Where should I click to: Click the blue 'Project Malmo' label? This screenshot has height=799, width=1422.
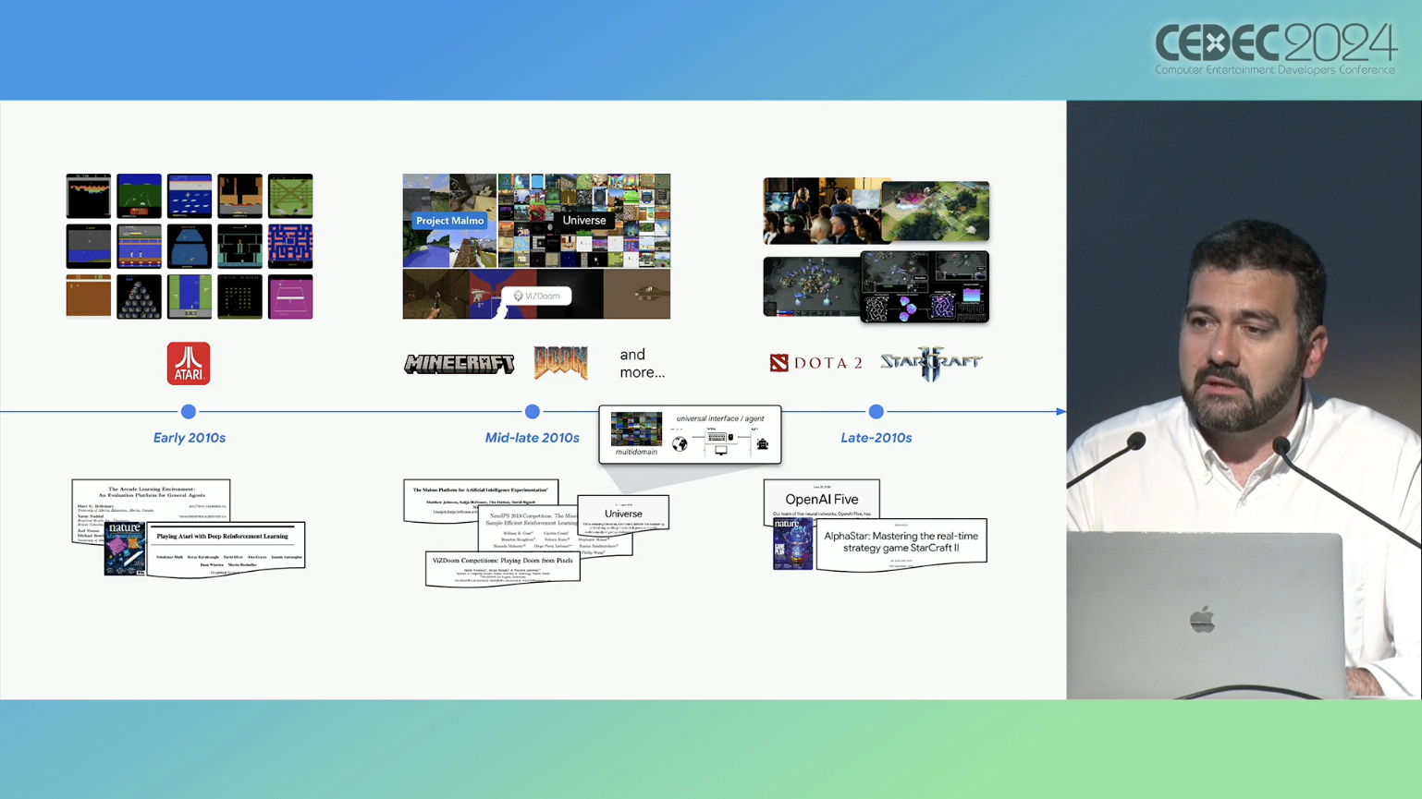(449, 221)
